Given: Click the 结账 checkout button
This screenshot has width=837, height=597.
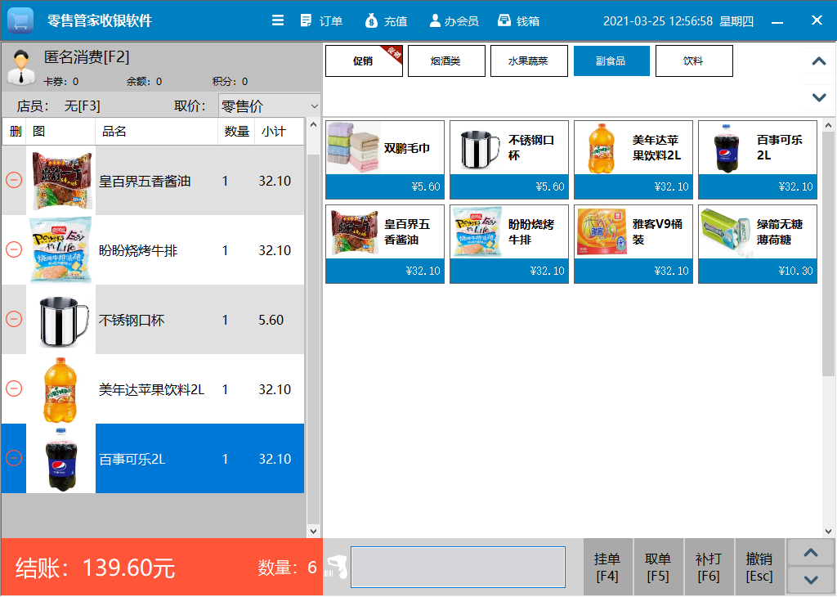Looking at the screenshot, I should [x=162, y=567].
